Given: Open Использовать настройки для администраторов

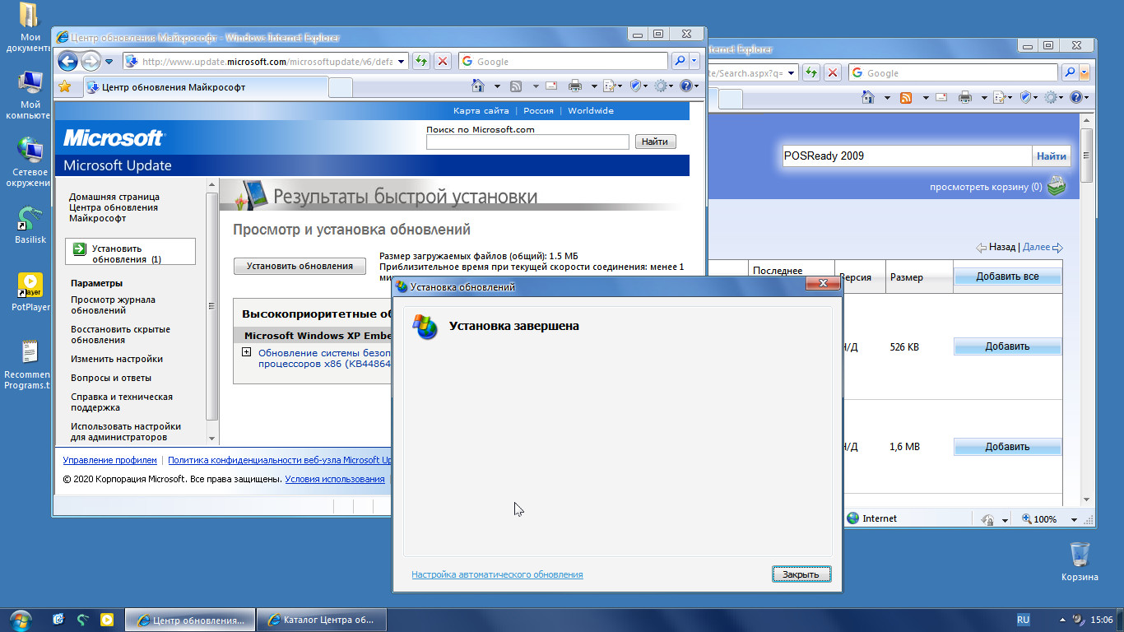Looking at the screenshot, I should coord(126,432).
